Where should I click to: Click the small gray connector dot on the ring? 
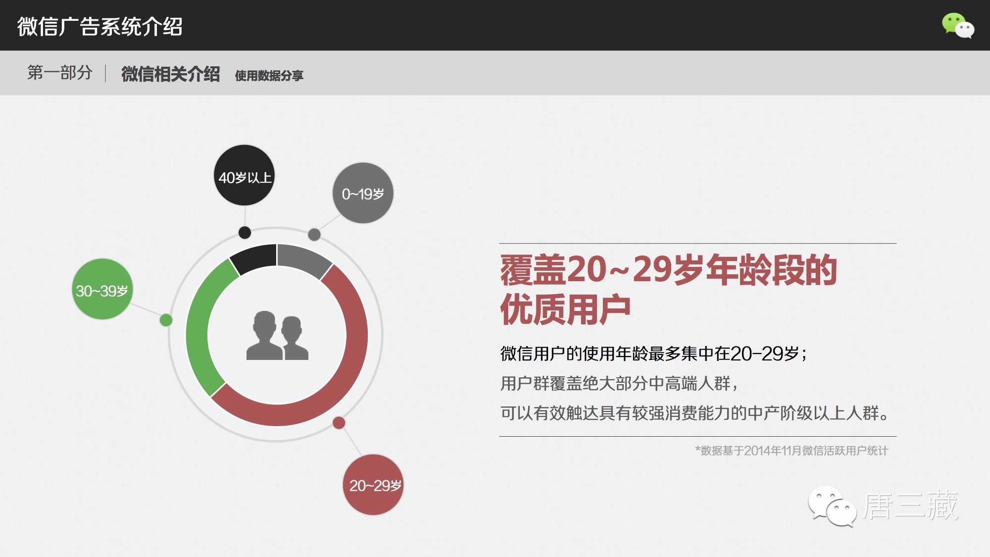tap(314, 235)
